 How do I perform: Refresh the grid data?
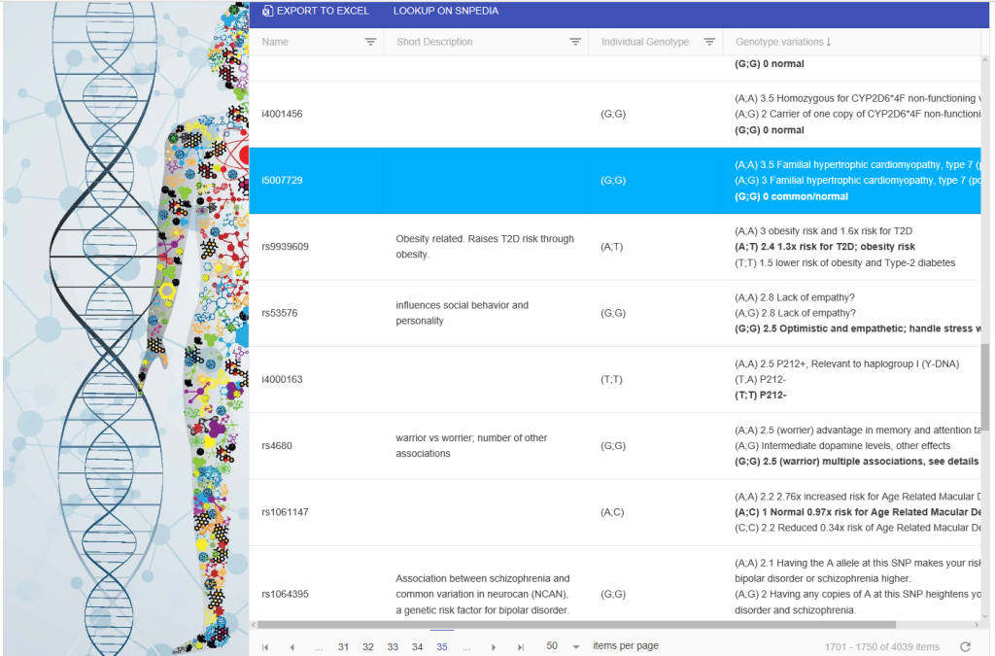(x=965, y=647)
